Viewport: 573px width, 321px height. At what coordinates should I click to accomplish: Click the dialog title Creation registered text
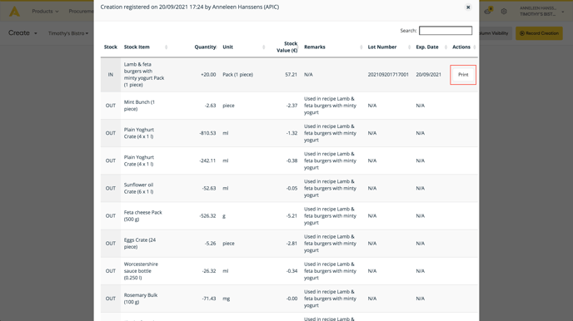point(190,7)
